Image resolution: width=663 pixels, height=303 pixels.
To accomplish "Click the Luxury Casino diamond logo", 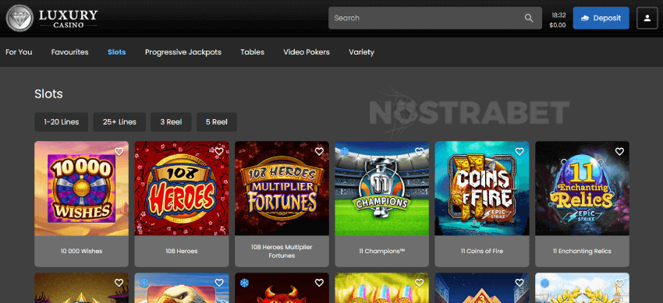I will (19, 18).
